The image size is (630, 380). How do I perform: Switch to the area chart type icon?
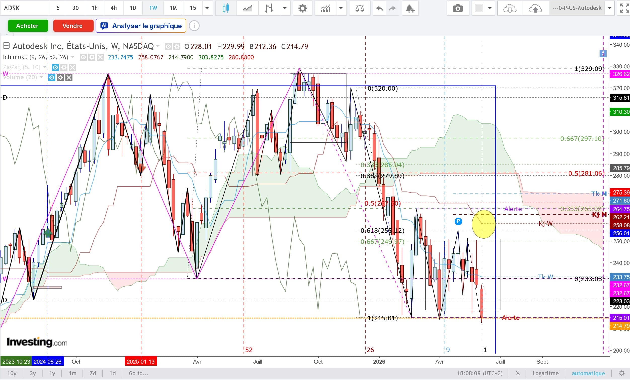coord(247,8)
